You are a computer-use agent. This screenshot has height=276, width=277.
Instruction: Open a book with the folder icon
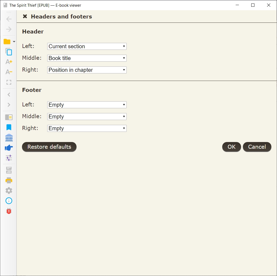tap(7, 42)
